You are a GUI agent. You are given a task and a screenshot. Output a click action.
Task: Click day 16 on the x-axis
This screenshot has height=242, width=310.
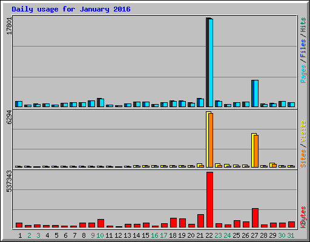pos(154,235)
